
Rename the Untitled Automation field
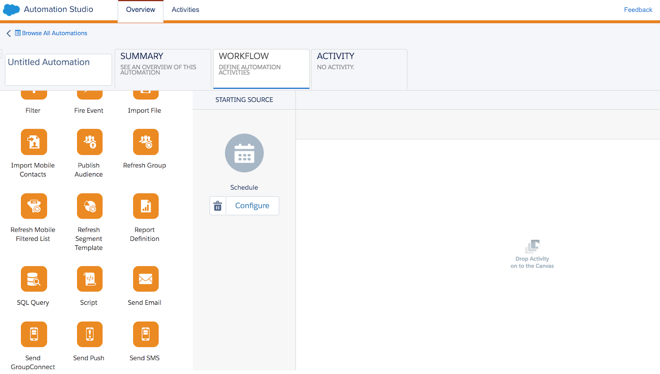pyautogui.click(x=58, y=68)
